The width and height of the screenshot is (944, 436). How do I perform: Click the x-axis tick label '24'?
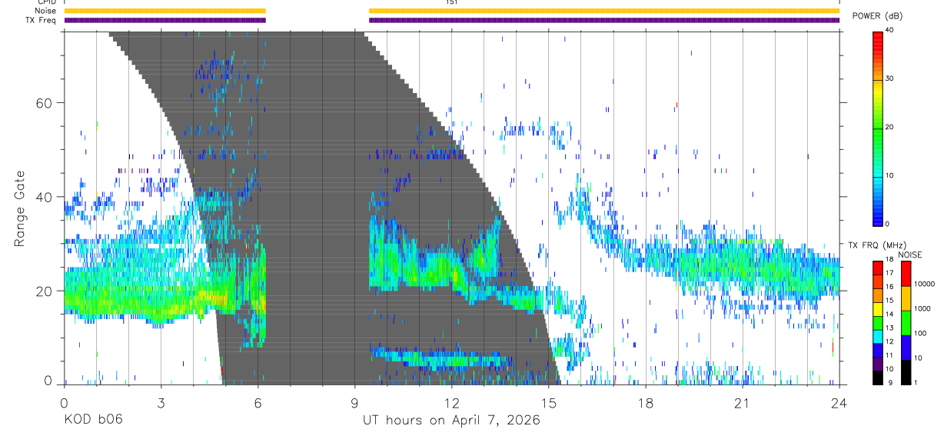pyautogui.click(x=839, y=402)
